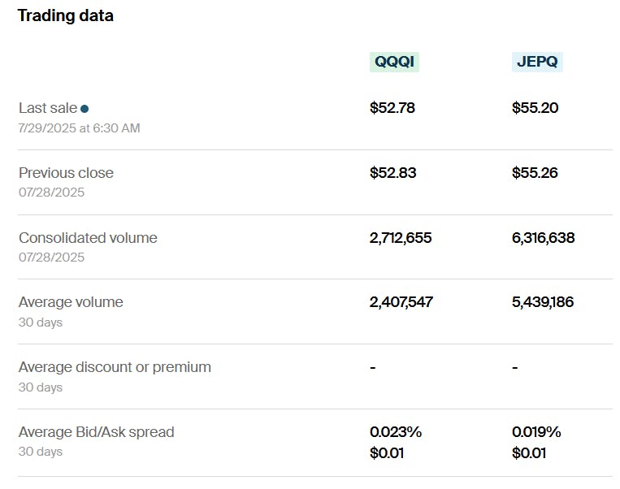Click the dot icon beside Last sale
Image resolution: width=620 pixels, height=489 pixels.
pyautogui.click(x=85, y=108)
